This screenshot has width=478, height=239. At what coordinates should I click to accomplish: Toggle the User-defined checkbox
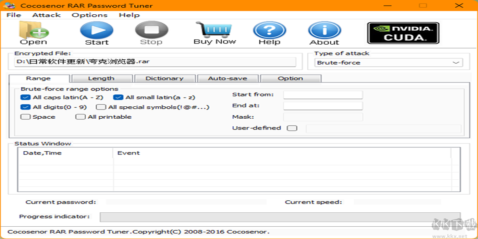(292, 128)
